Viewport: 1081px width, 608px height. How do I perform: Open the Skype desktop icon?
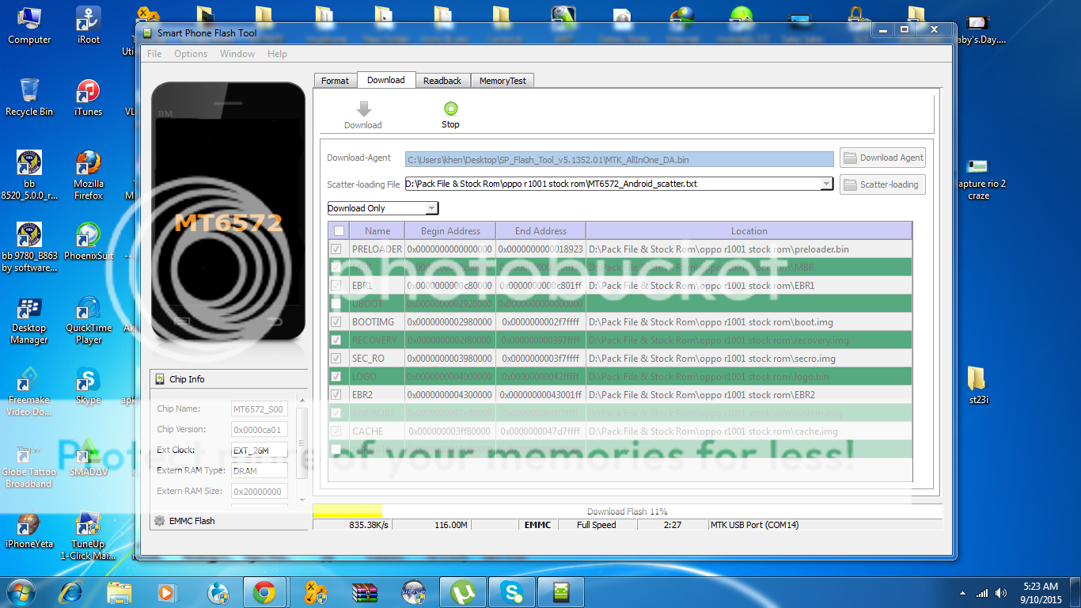click(x=88, y=381)
